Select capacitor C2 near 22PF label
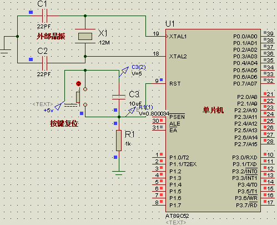This screenshot has width=277, height=225. tap(44, 63)
